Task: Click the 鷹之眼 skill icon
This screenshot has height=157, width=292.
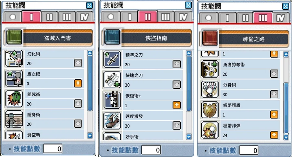Action: tap(14, 78)
